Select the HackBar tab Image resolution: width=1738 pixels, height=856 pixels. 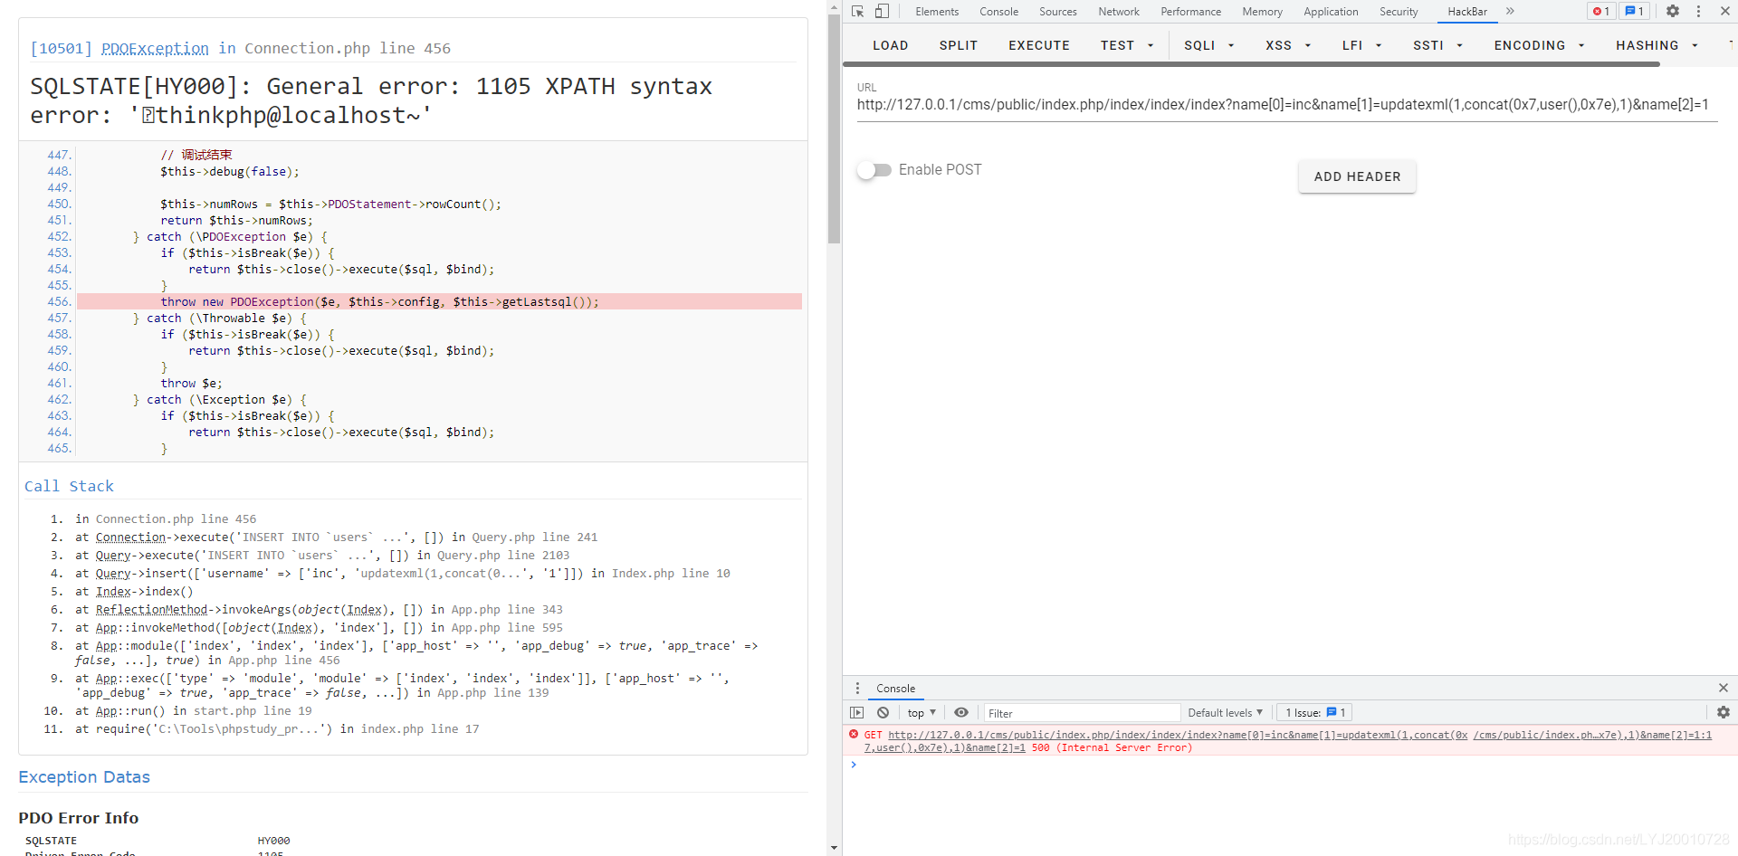[x=1467, y=12]
